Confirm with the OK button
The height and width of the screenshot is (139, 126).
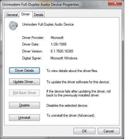click(84, 131)
